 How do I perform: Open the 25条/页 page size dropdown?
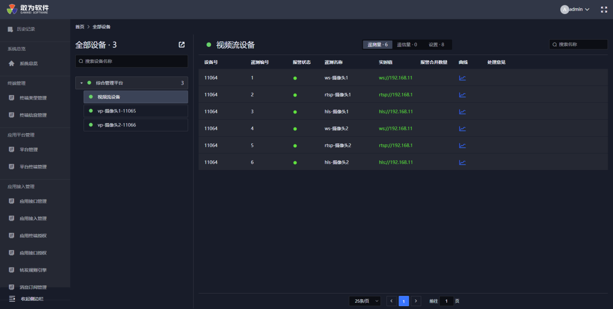coord(365,301)
